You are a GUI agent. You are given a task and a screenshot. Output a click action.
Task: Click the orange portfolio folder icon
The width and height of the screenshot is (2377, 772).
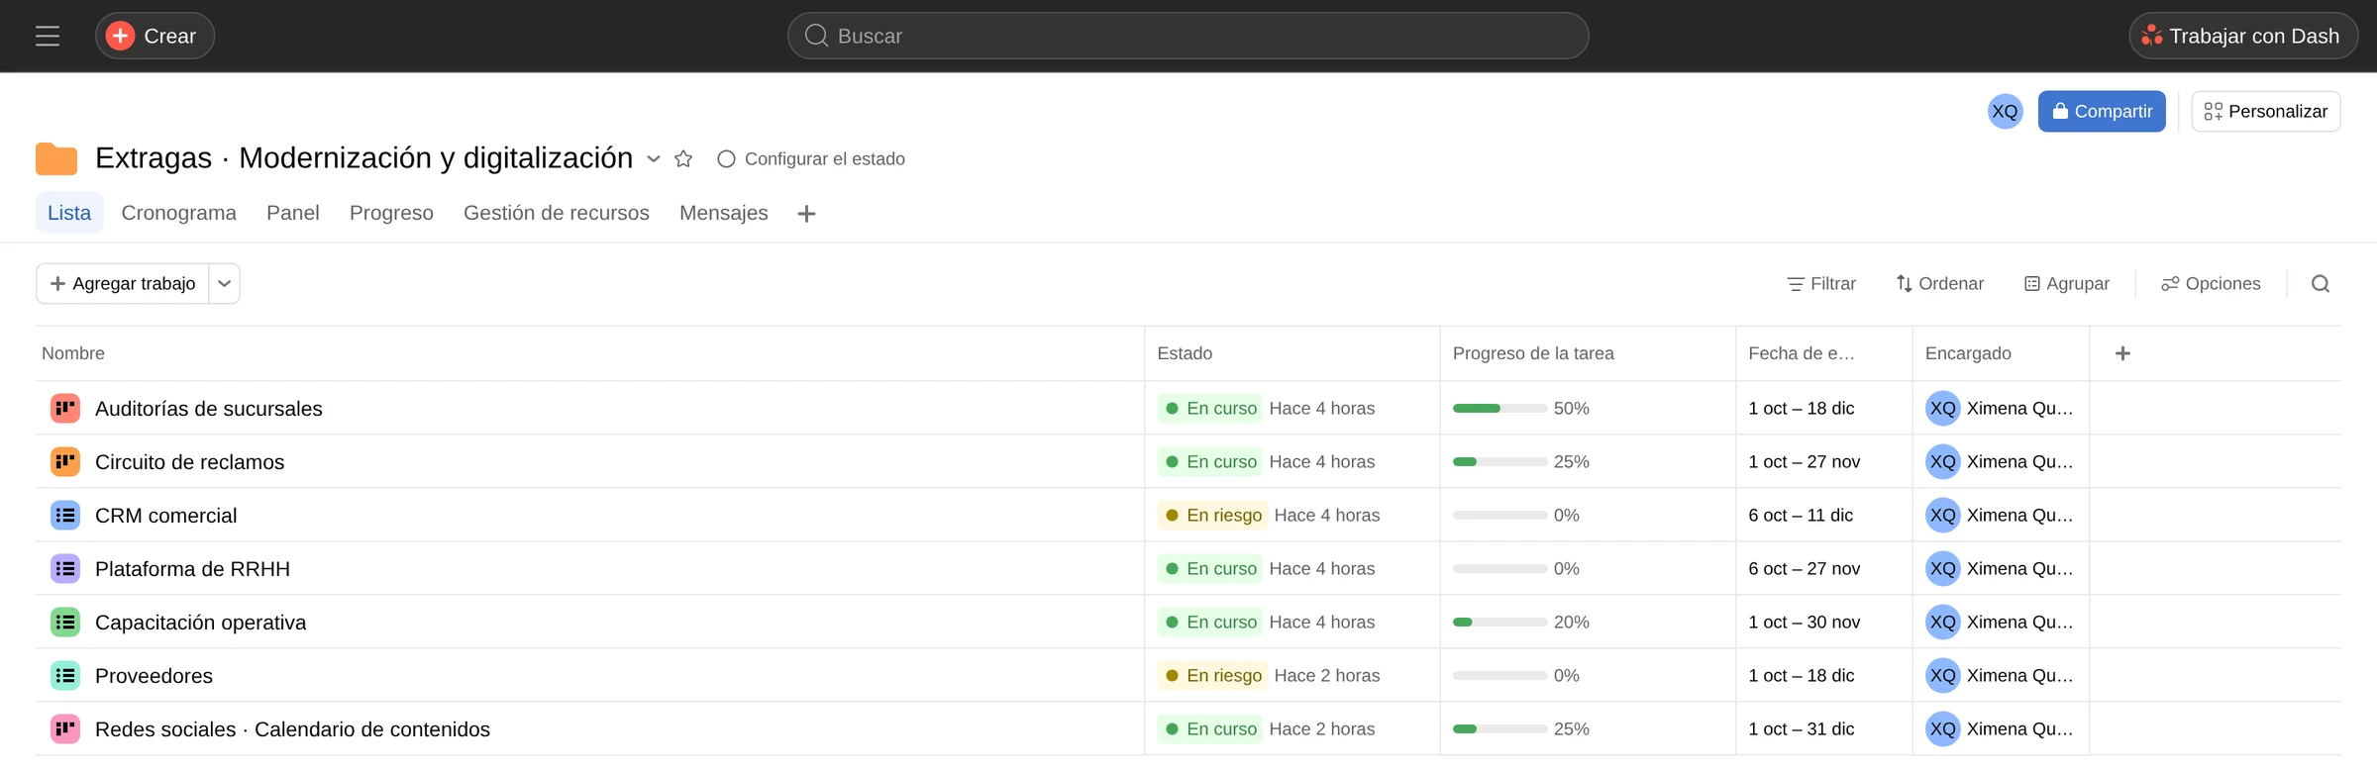[56, 158]
